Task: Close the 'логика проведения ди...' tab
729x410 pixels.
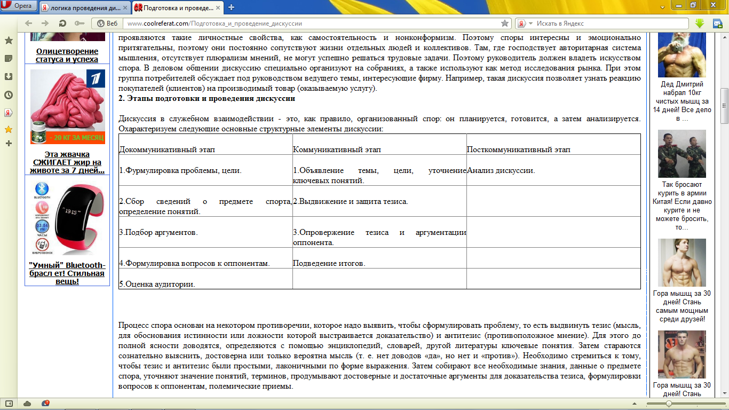Action: point(124,7)
